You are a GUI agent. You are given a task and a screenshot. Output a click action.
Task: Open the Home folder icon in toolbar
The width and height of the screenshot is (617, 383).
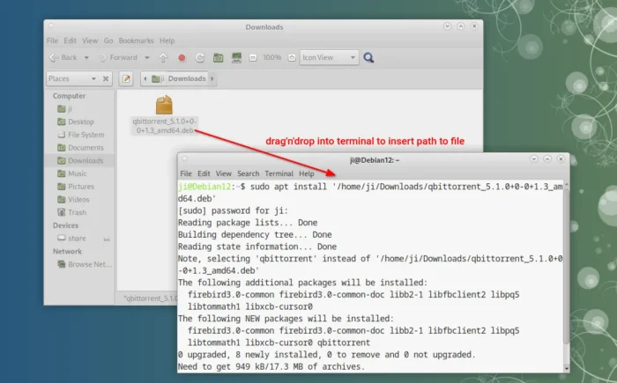(x=218, y=58)
